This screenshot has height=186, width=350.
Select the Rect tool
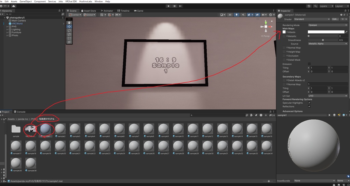[69, 38]
